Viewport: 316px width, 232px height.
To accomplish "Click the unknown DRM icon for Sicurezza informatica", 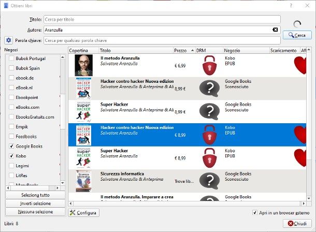I will pos(209,181).
